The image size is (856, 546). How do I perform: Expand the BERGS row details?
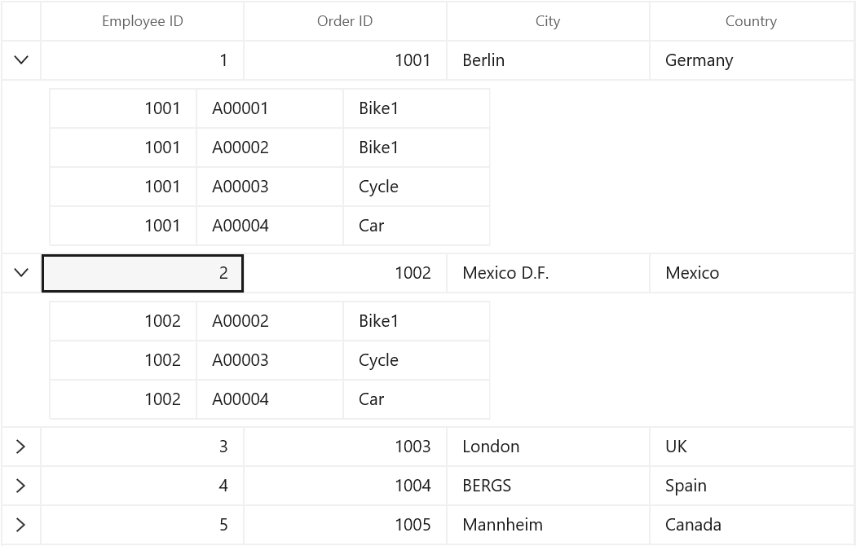coord(20,486)
